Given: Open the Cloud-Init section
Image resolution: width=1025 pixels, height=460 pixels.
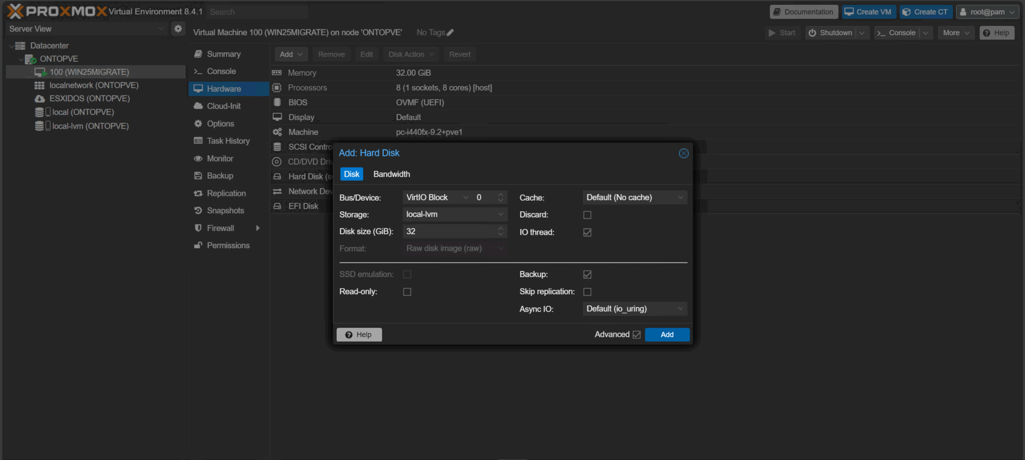Looking at the screenshot, I should [x=228, y=106].
